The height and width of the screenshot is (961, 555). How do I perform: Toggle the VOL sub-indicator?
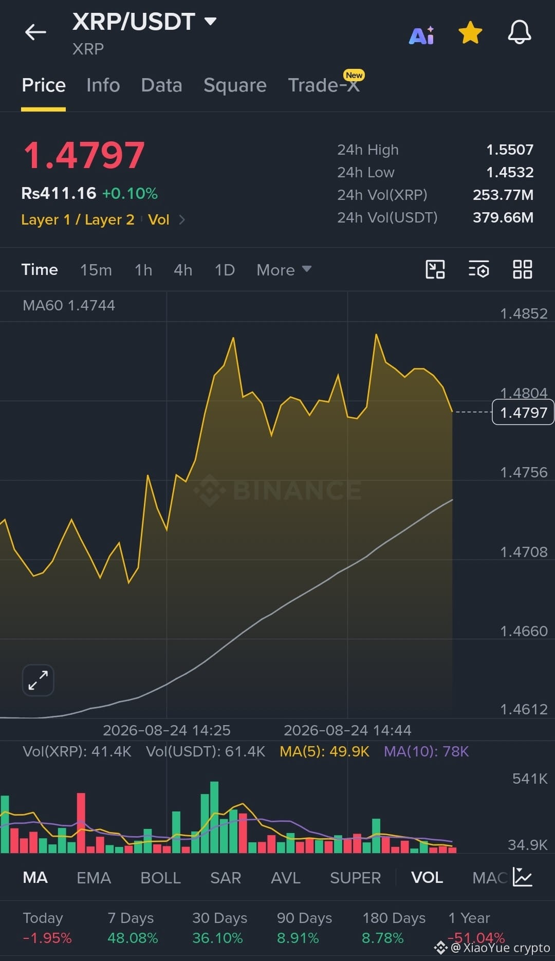tap(427, 878)
